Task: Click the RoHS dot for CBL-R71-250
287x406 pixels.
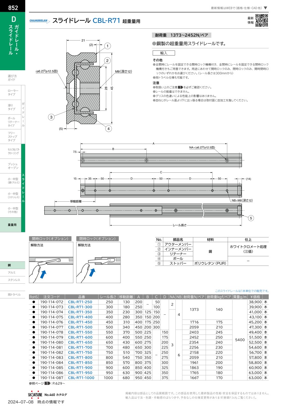Action: point(33,302)
